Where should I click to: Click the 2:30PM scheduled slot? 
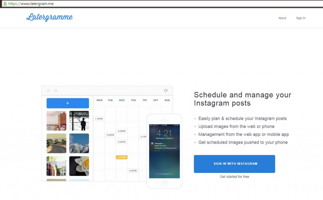click(x=110, y=135)
